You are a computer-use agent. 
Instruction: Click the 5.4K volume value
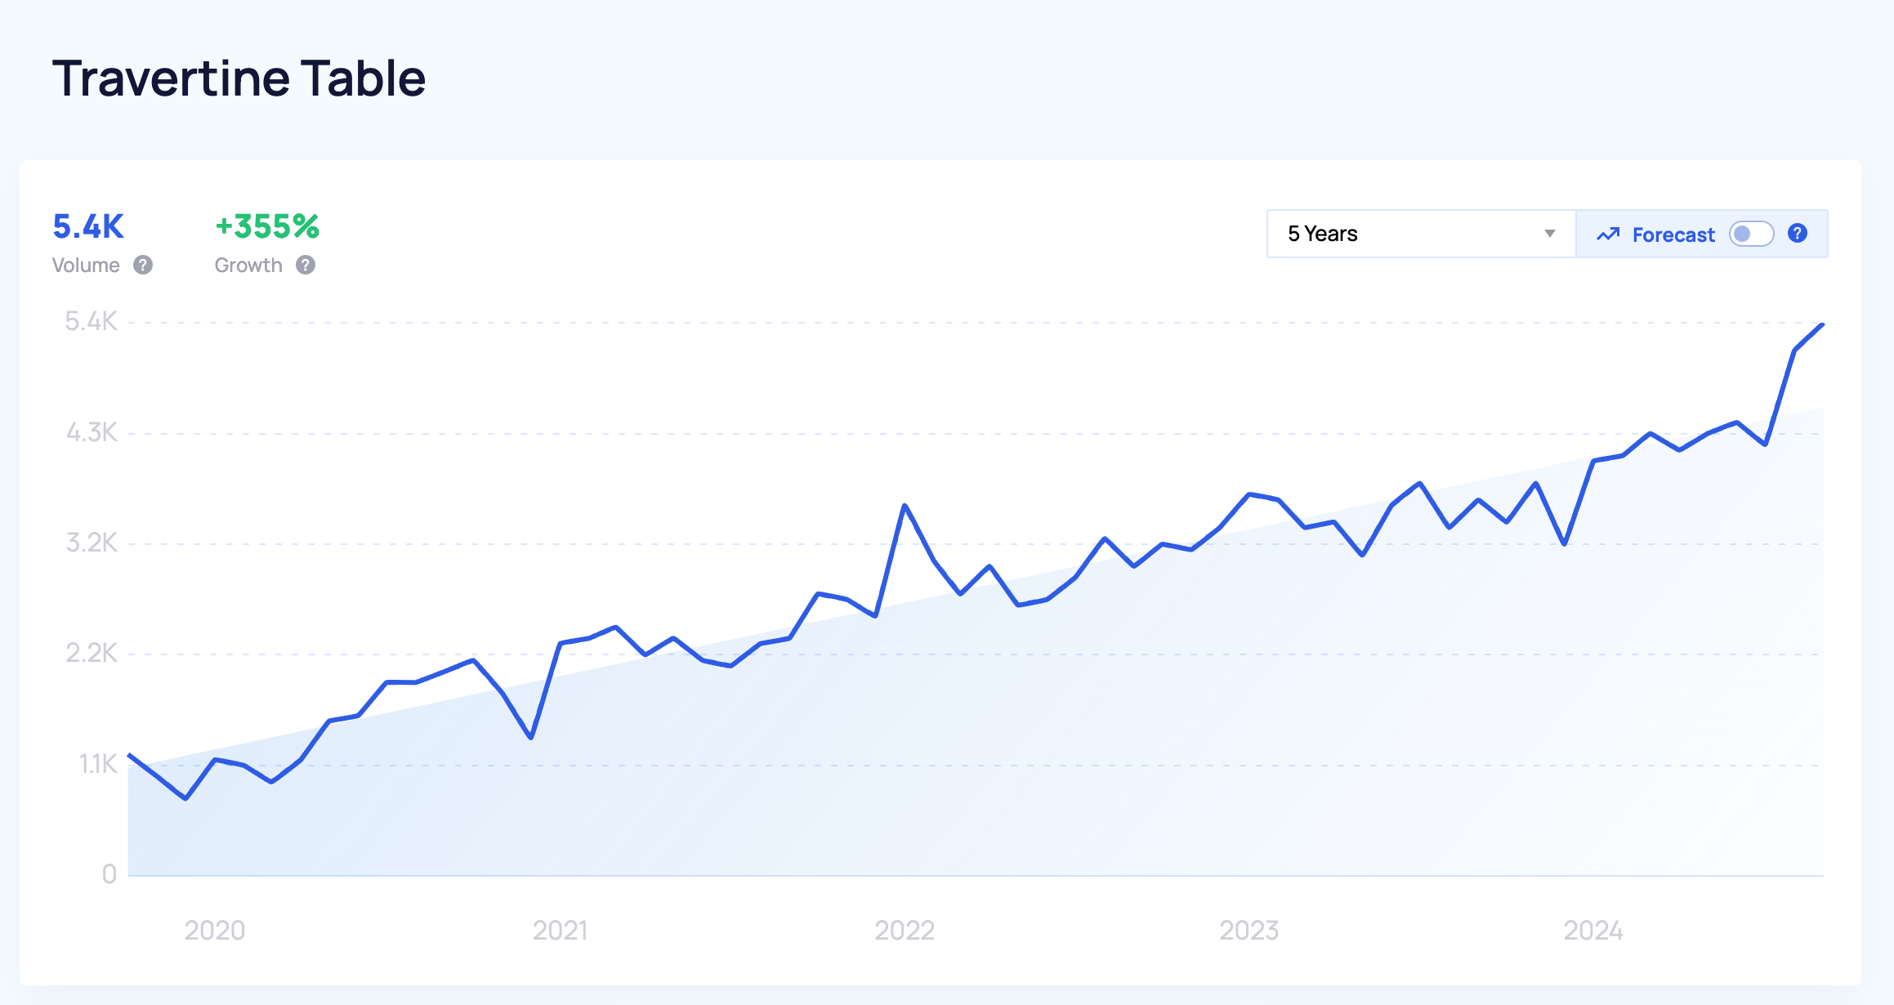[x=88, y=226]
